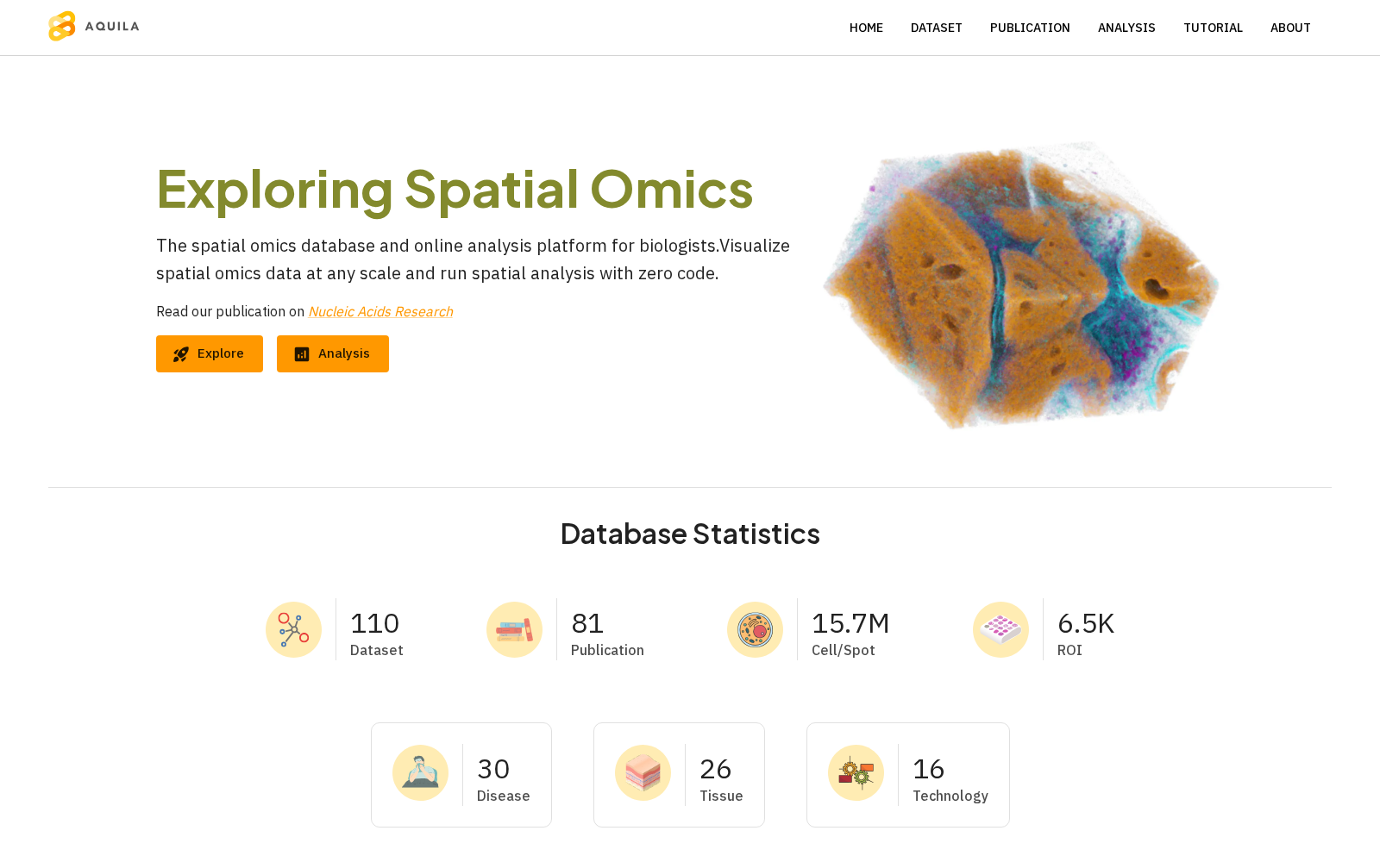Image resolution: width=1380 pixels, height=862 pixels.
Task: Open the DATASET page from navigation
Action: pyautogui.click(x=936, y=28)
